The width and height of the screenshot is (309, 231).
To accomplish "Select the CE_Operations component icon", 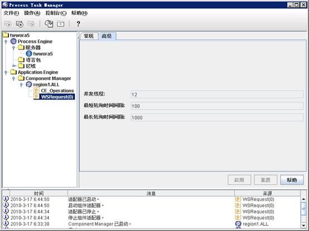I will pyautogui.click(x=36, y=90).
